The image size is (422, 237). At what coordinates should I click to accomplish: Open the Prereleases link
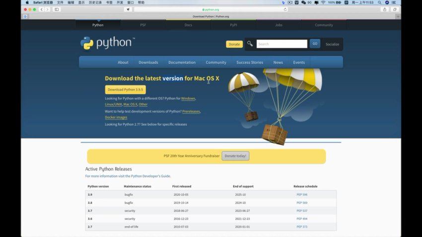click(x=191, y=111)
